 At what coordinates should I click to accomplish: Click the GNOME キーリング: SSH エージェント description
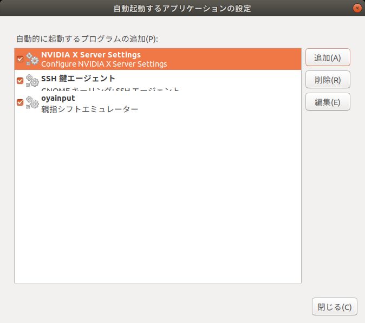[110, 89]
